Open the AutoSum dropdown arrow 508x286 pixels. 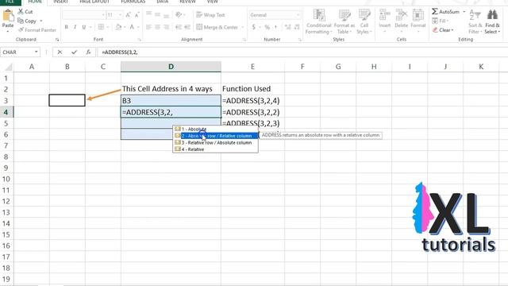464,12
